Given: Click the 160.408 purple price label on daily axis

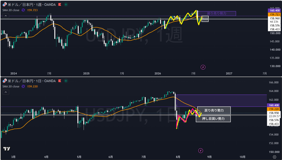Looking at the screenshot, I should (274, 105).
